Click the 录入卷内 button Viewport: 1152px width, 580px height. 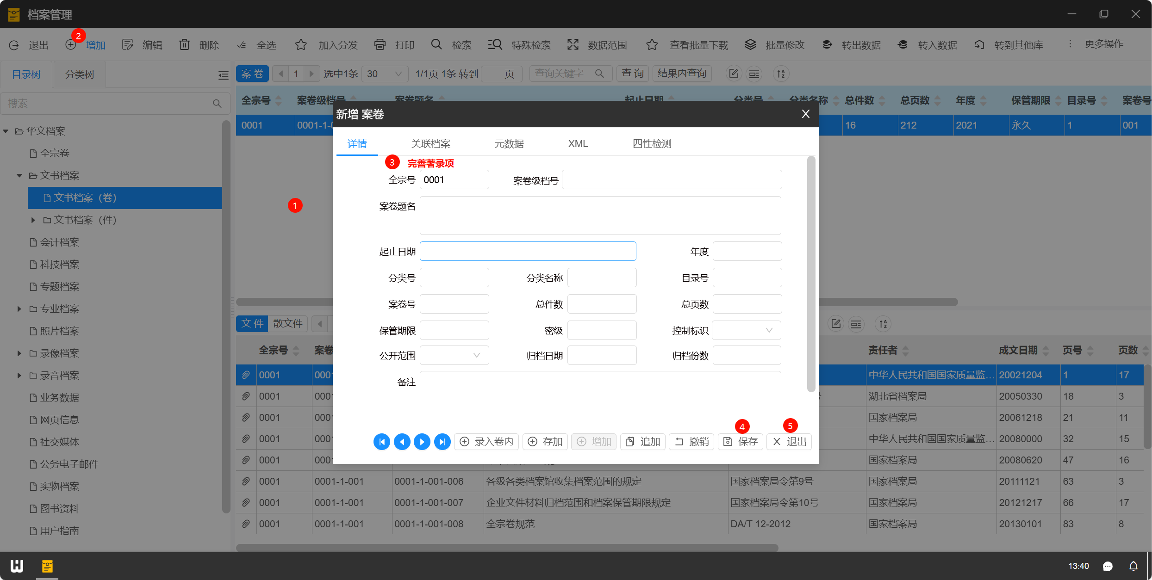(486, 442)
